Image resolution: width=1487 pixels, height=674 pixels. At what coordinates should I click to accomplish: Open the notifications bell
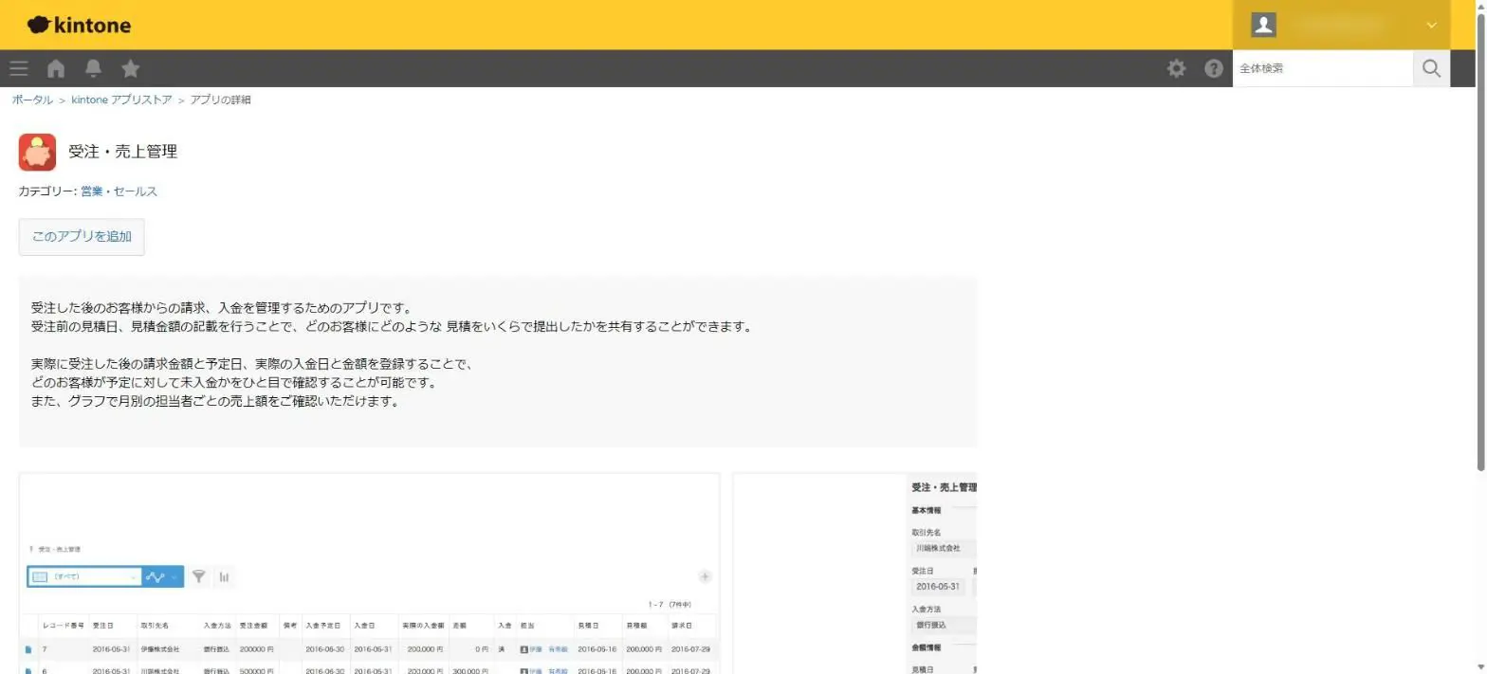93,68
